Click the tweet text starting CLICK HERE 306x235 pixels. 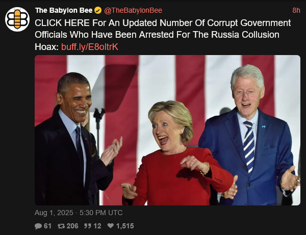point(163,35)
